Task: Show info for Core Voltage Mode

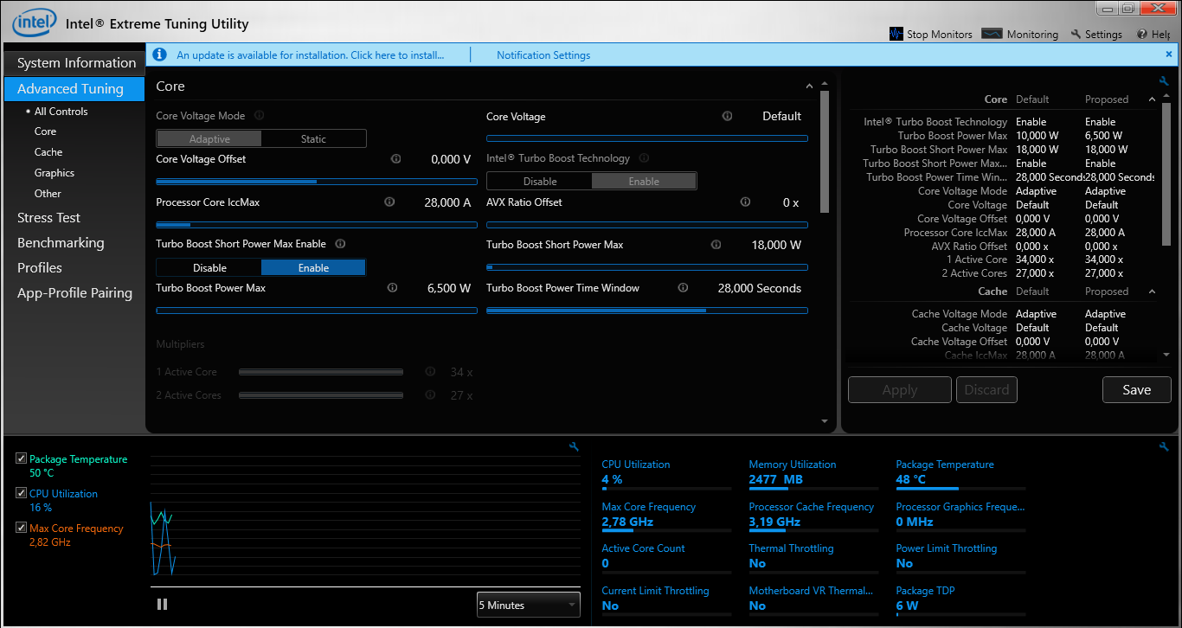Action: (260, 116)
